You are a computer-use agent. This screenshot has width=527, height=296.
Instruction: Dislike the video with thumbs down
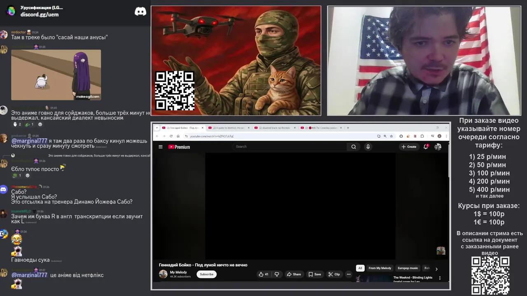click(x=277, y=274)
